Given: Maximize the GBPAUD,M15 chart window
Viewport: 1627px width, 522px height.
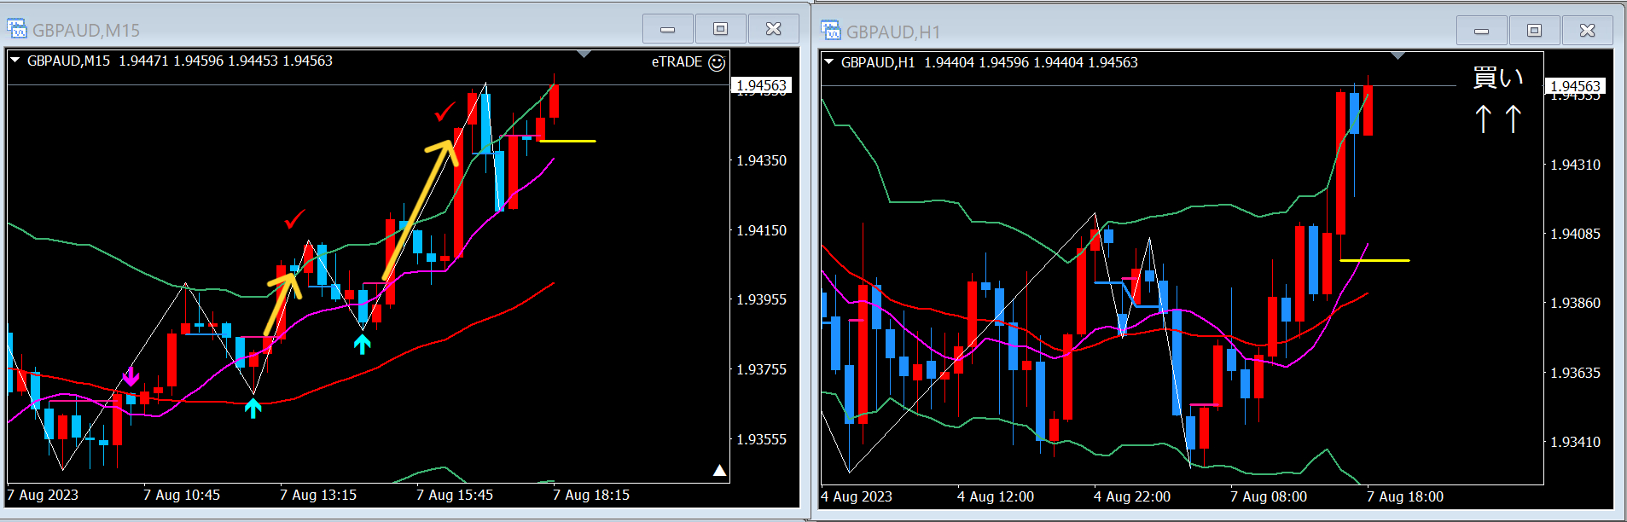Looking at the screenshot, I should [x=721, y=29].
